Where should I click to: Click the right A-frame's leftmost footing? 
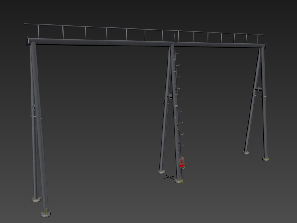pos(246,152)
